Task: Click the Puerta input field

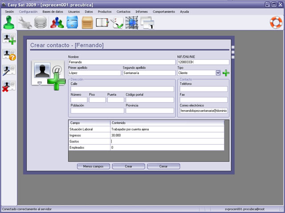Action: pos(116,100)
